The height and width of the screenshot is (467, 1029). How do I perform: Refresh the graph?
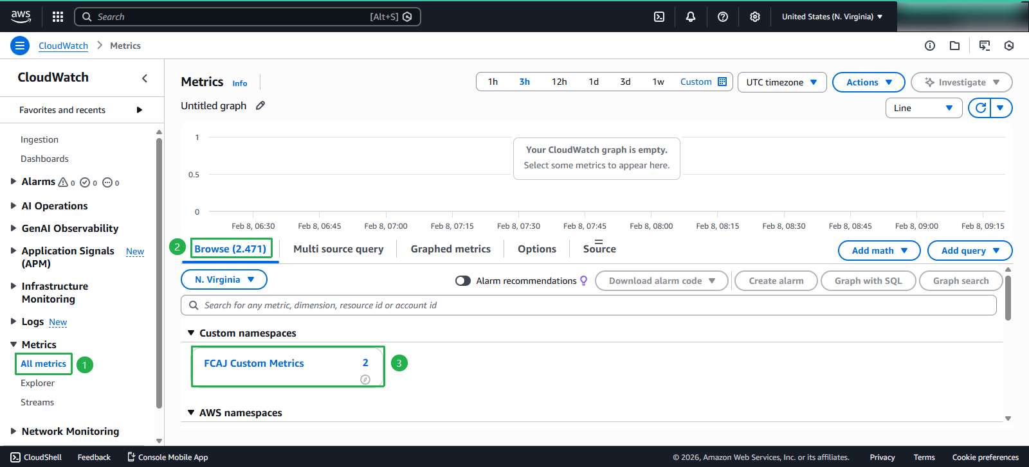point(980,108)
